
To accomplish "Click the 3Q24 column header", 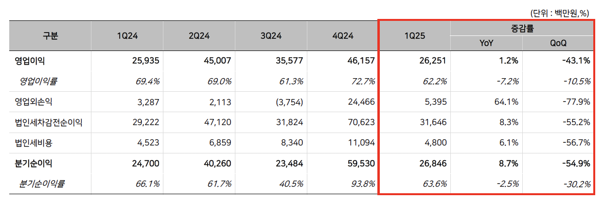I will click(x=271, y=36).
